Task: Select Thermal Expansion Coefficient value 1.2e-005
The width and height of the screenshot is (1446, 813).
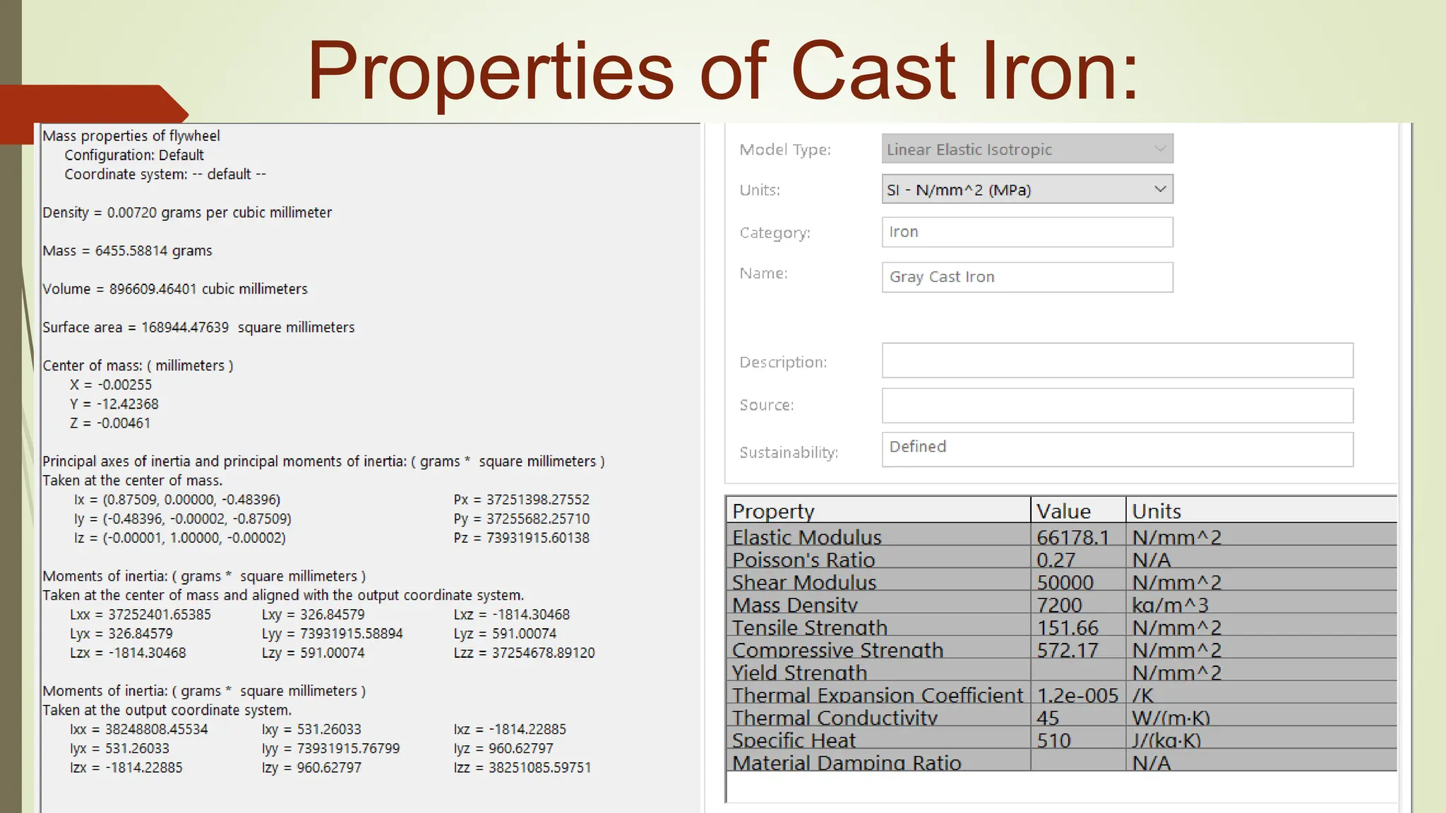Action: point(1078,694)
